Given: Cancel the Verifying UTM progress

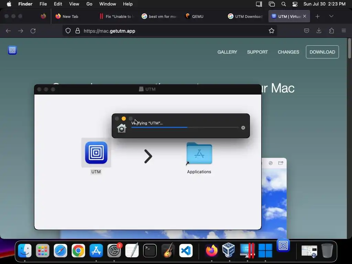Looking at the screenshot, I should [x=243, y=128].
